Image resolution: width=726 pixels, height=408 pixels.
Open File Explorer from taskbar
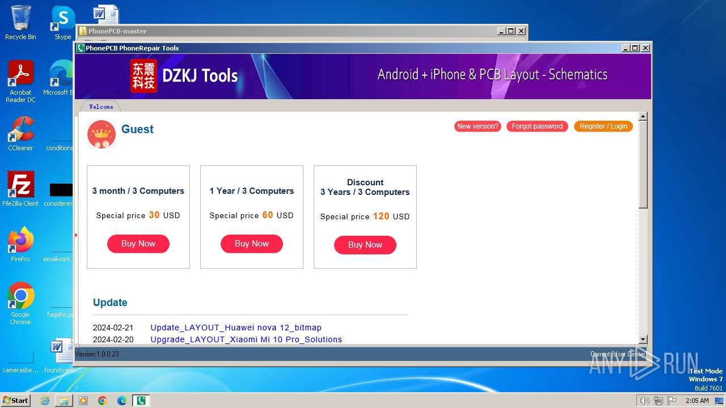pos(64,401)
